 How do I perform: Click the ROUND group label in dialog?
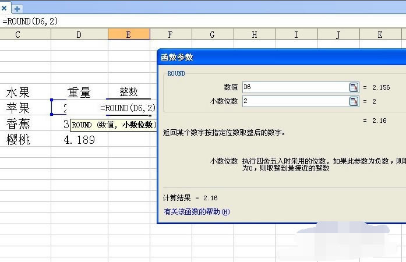pos(176,73)
